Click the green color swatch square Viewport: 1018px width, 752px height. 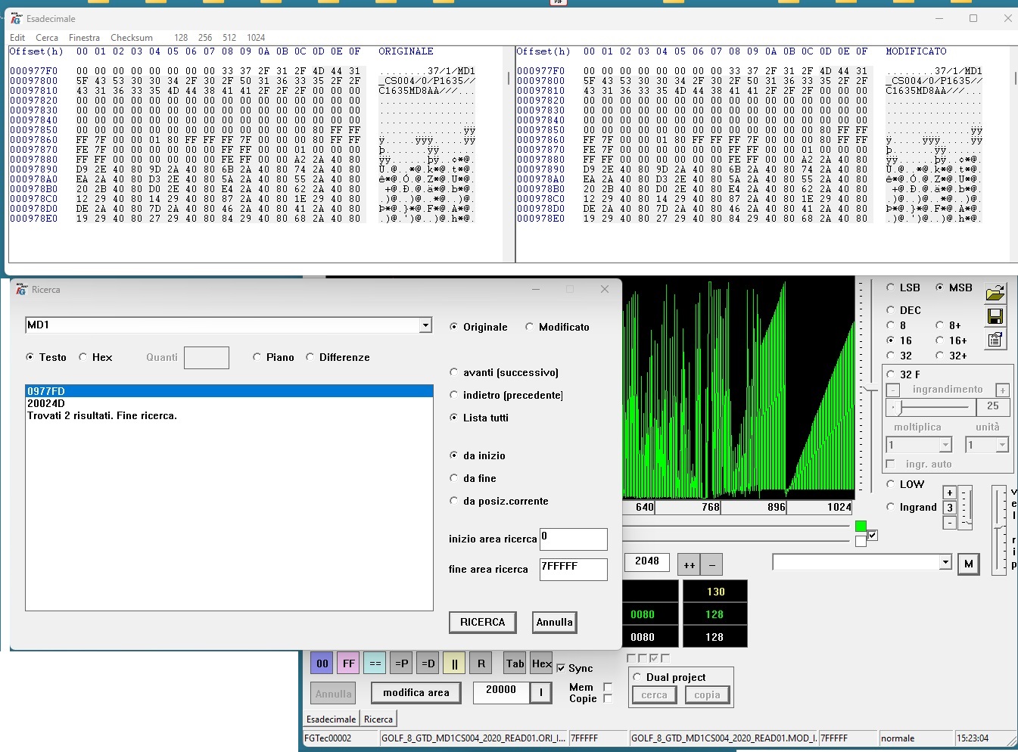[861, 527]
